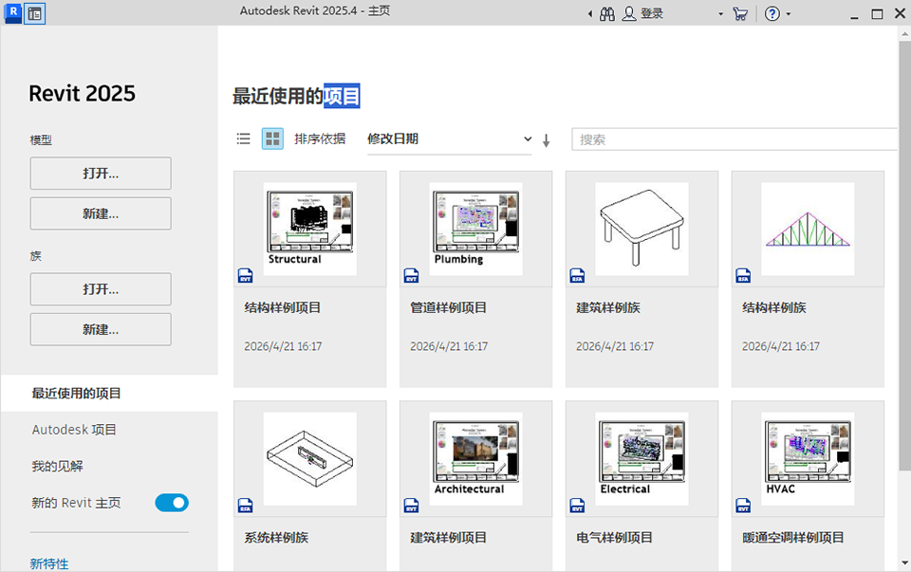This screenshot has height=572, width=911.
Task: Click the RVT file icon on 暖通空调样例项目
Action: pos(743,506)
